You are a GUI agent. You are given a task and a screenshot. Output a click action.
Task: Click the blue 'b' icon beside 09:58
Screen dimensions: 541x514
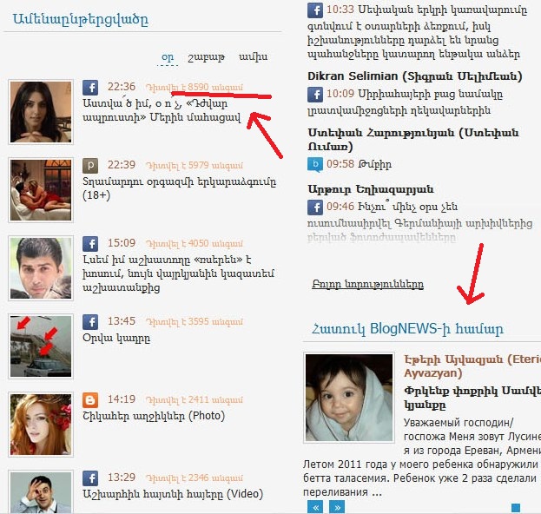click(x=315, y=165)
